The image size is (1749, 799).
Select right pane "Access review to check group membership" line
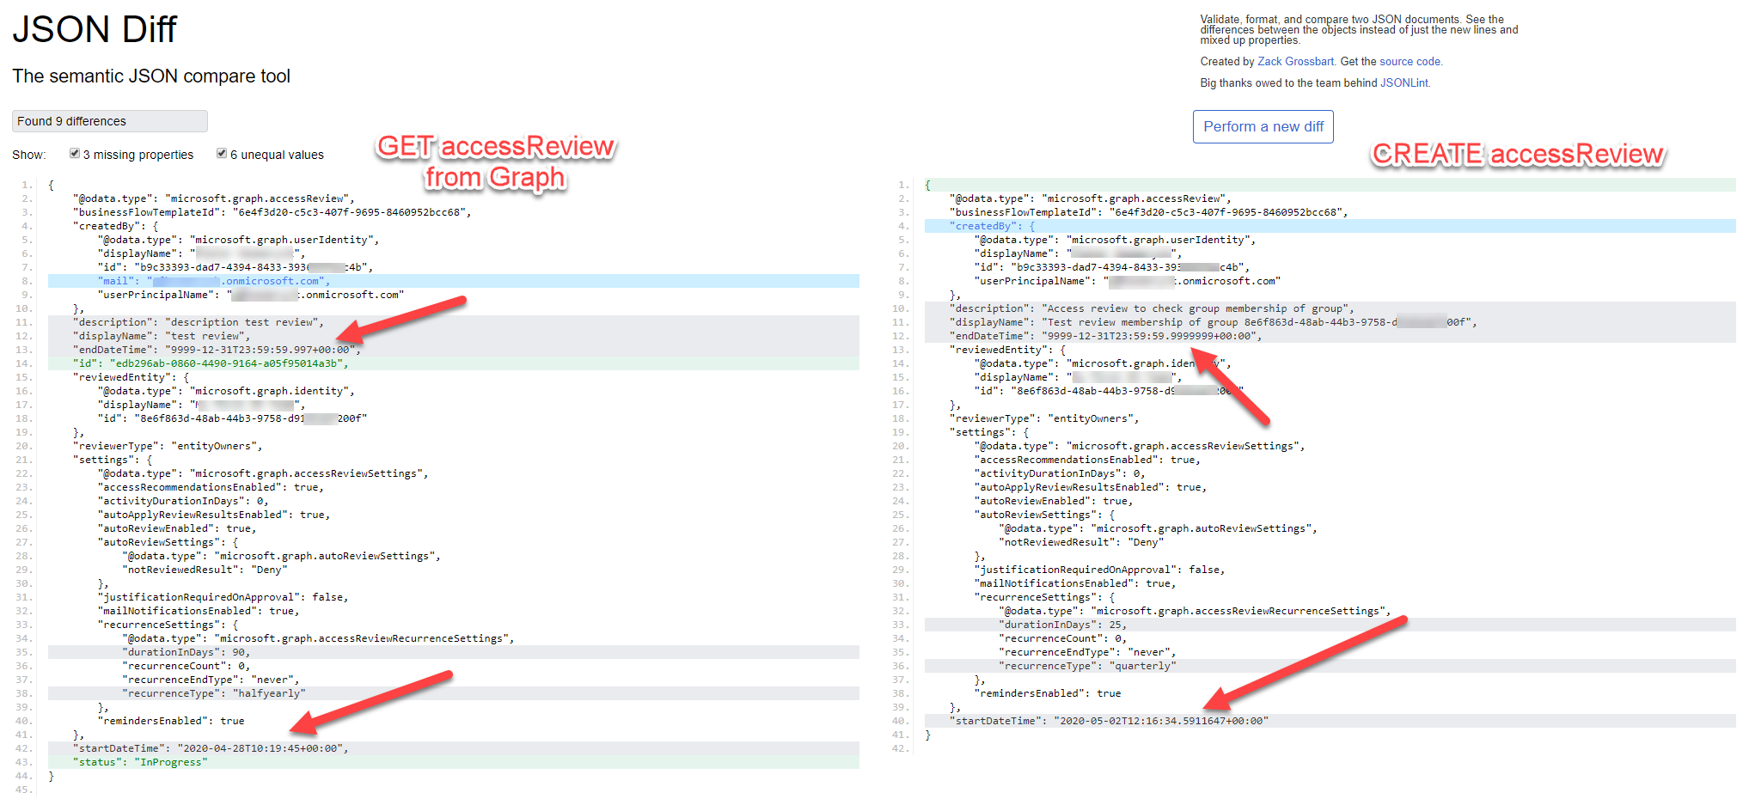click(1330, 308)
